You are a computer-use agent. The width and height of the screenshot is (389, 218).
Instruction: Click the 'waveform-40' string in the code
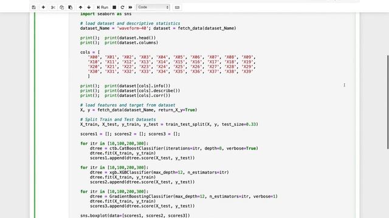(x=133, y=28)
